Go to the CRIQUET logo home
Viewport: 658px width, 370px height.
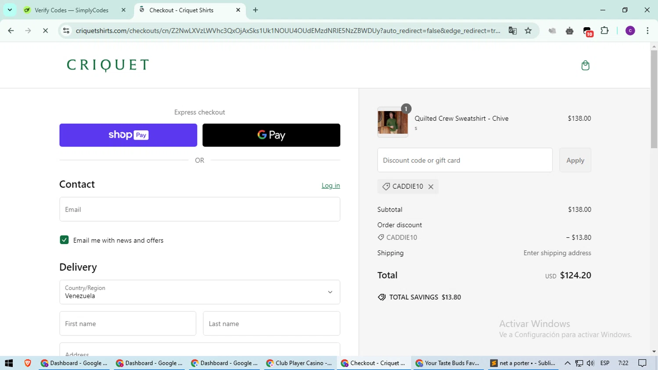point(108,65)
